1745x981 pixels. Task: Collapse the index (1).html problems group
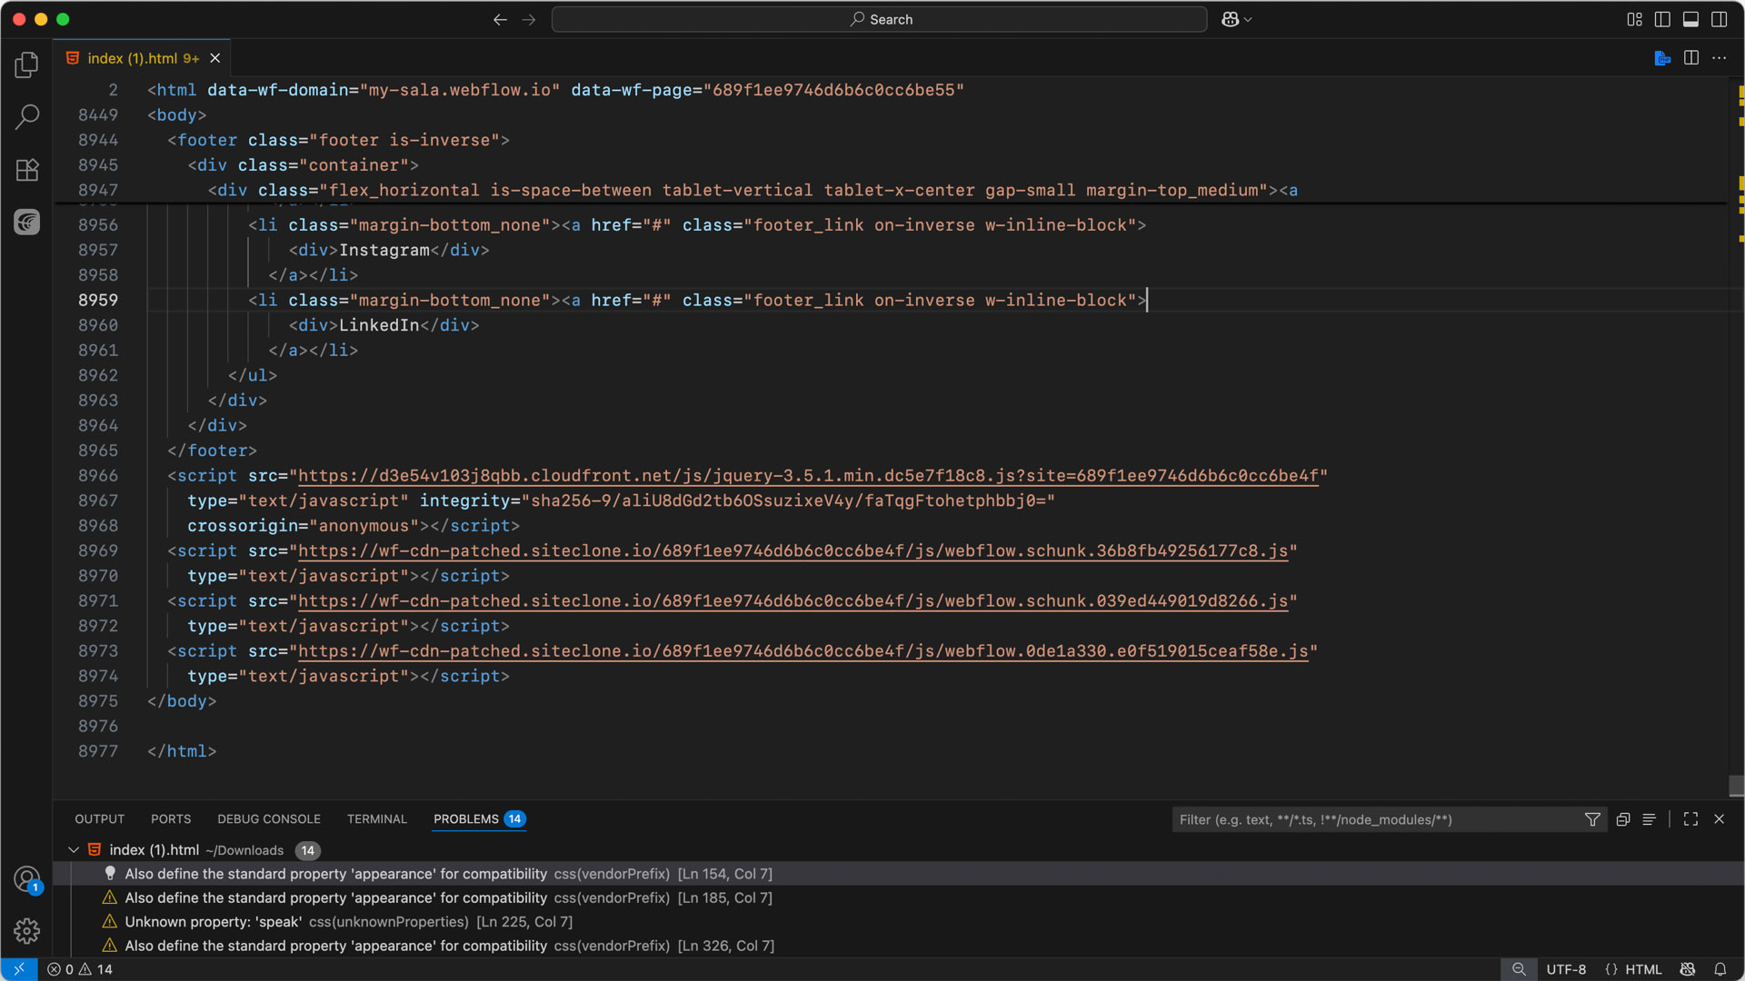[74, 850]
